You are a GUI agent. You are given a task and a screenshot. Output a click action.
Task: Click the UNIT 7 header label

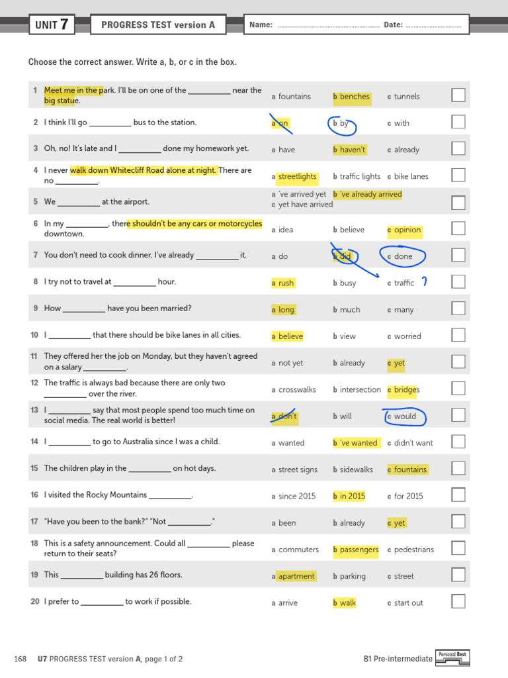point(51,25)
